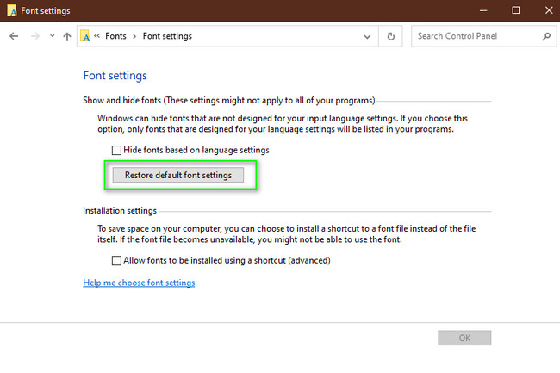Expand the breadcrumb overflow double chevron
Screen dimensions: 560x373
pos(96,35)
